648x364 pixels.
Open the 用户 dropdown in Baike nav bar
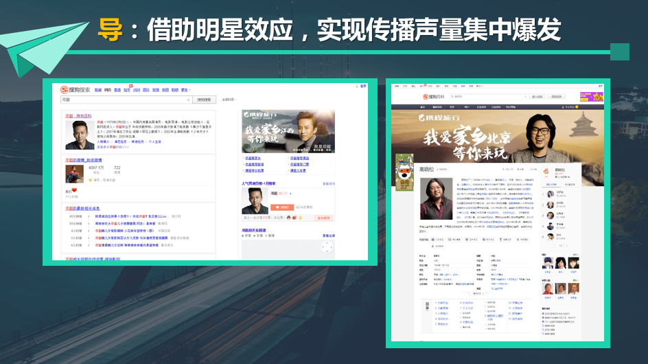click(x=467, y=107)
